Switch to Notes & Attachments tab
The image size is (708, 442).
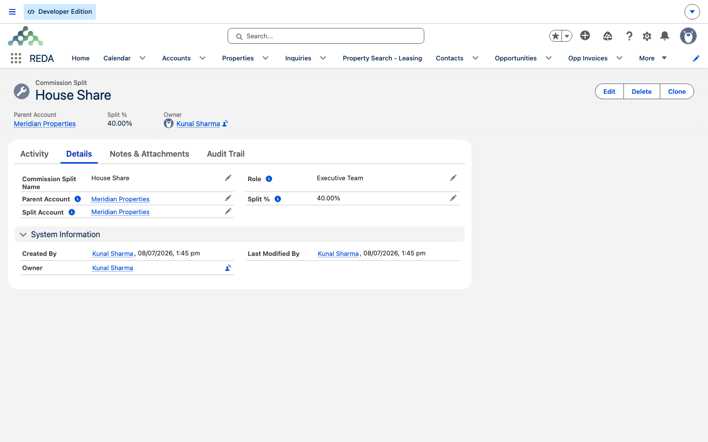point(149,154)
